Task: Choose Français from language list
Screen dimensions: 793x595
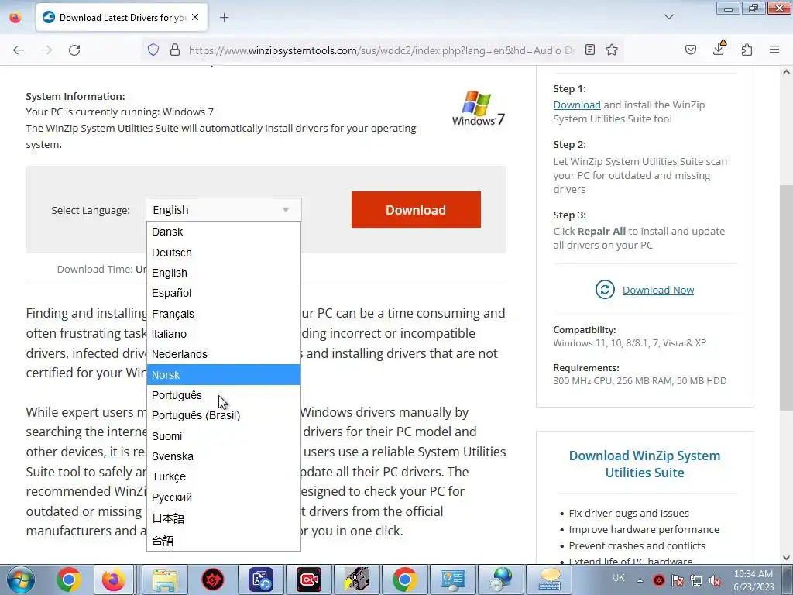Action: click(224, 314)
